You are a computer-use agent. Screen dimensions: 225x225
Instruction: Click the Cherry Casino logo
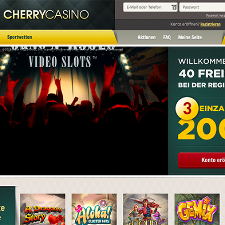click(46, 14)
